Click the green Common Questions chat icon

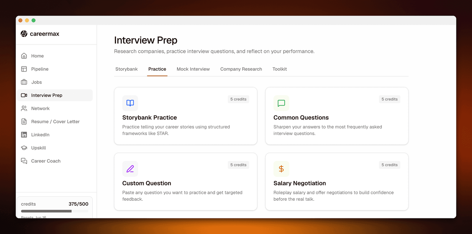[281, 103]
